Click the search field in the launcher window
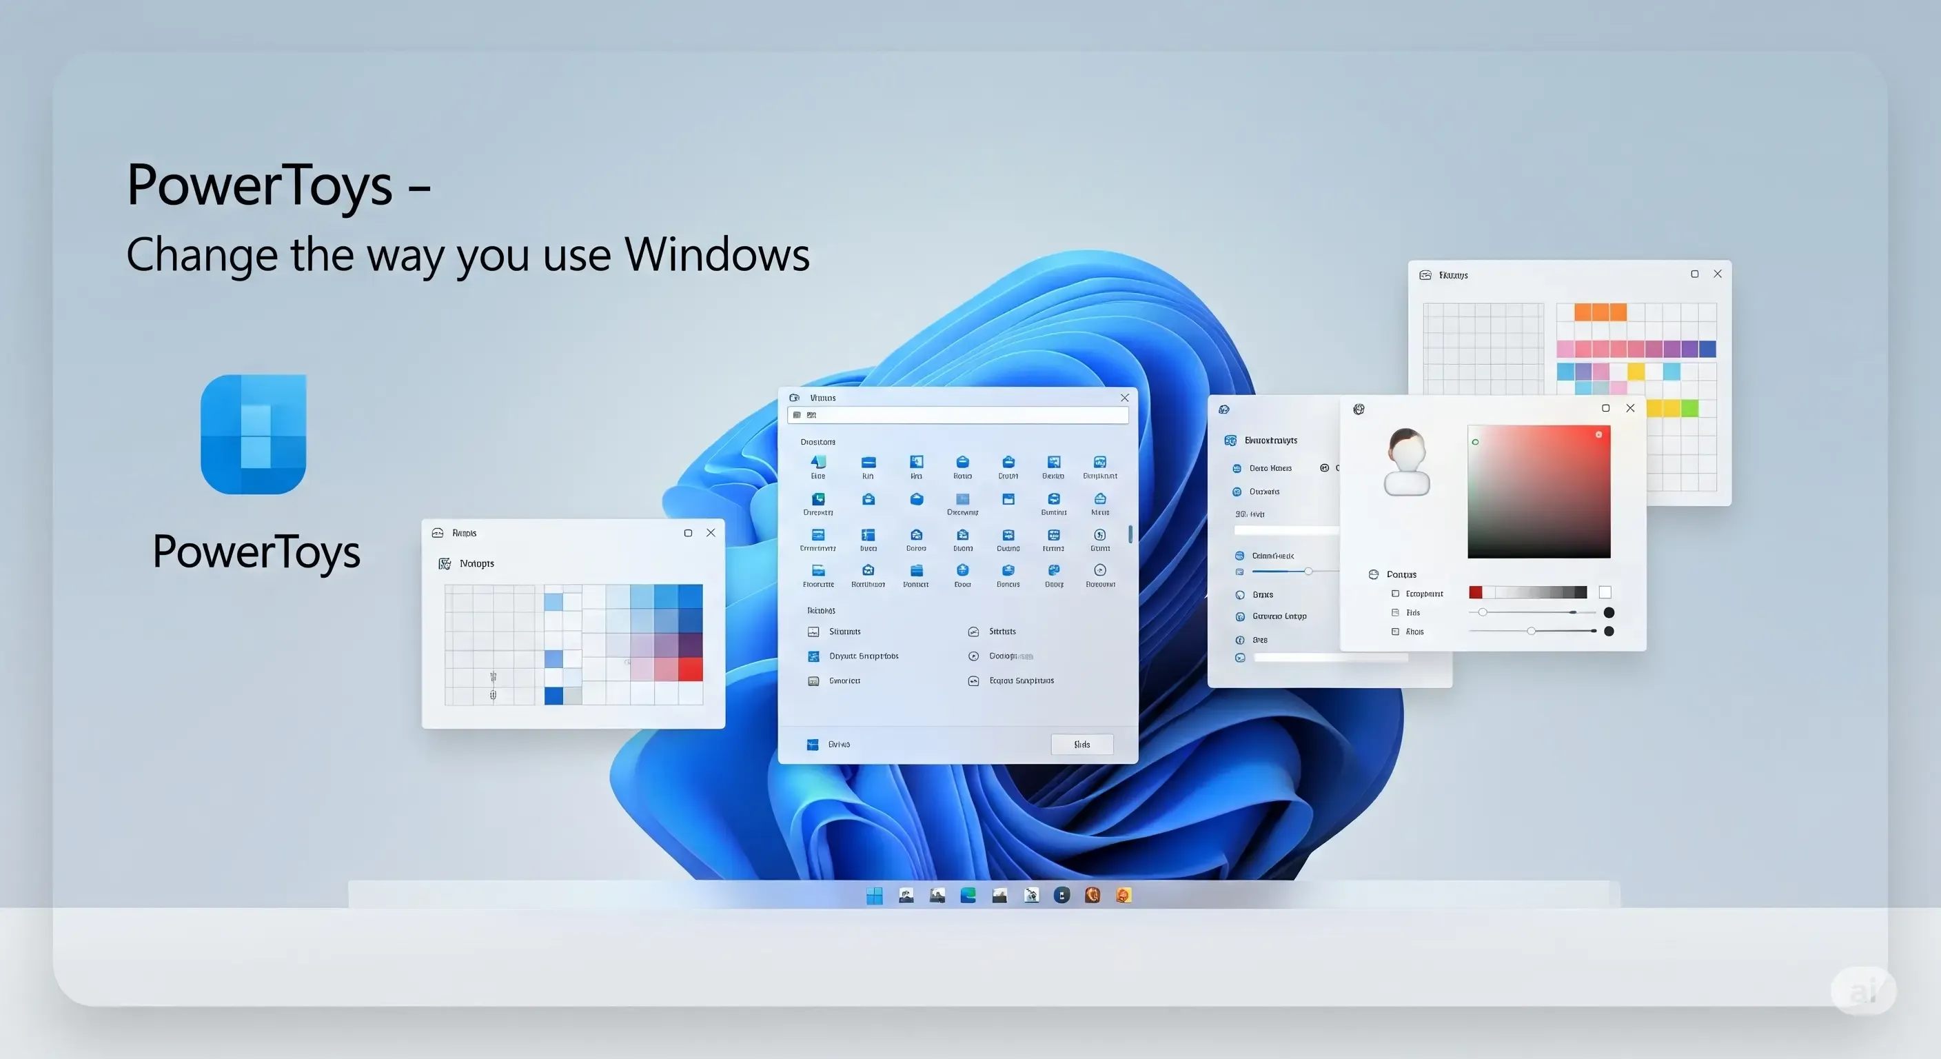Image resolution: width=1941 pixels, height=1059 pixels. coord(957,415)
